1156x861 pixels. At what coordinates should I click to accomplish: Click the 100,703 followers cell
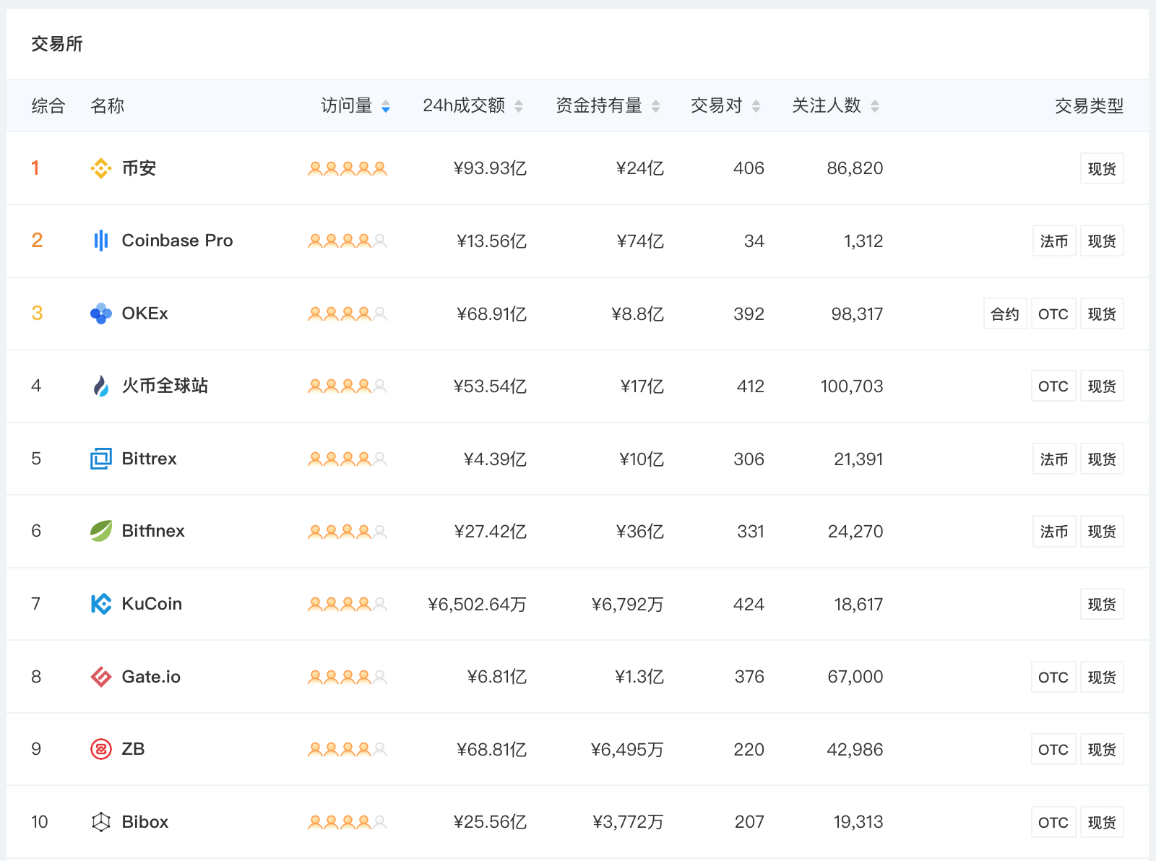pyautogui.click(x=852, y=386)
